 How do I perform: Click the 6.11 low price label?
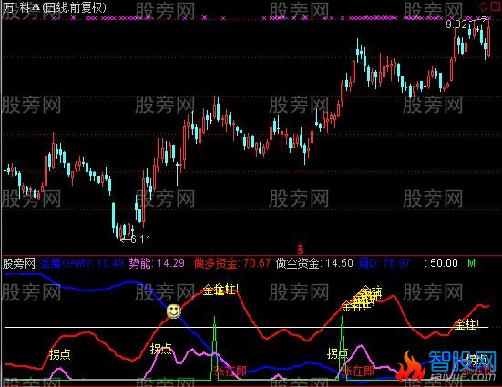[x=140, y=239]
